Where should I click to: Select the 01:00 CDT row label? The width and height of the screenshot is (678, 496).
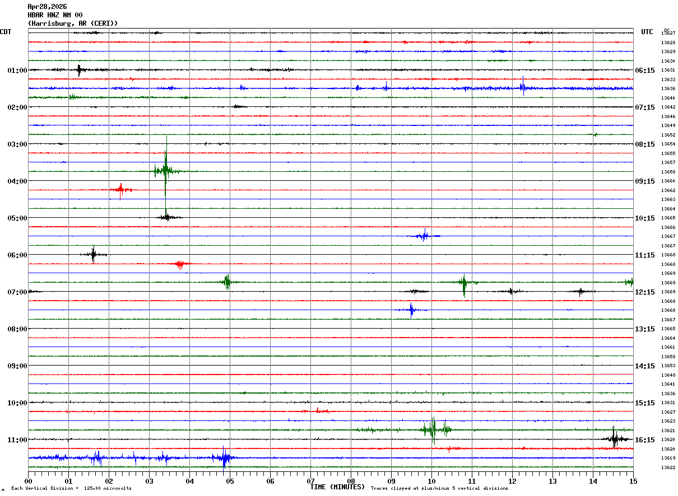click(x=17, y=71)
